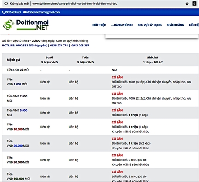This screenshot has width=199, height=182.
Task: Click the Dưới 5 triệu VND header
Action: coord(49,60)
